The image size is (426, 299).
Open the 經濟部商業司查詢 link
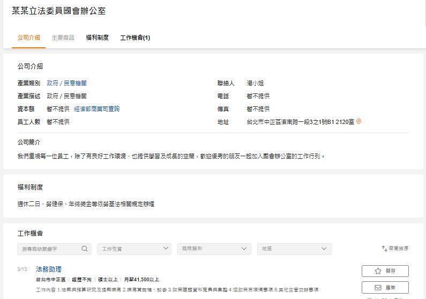96,109
